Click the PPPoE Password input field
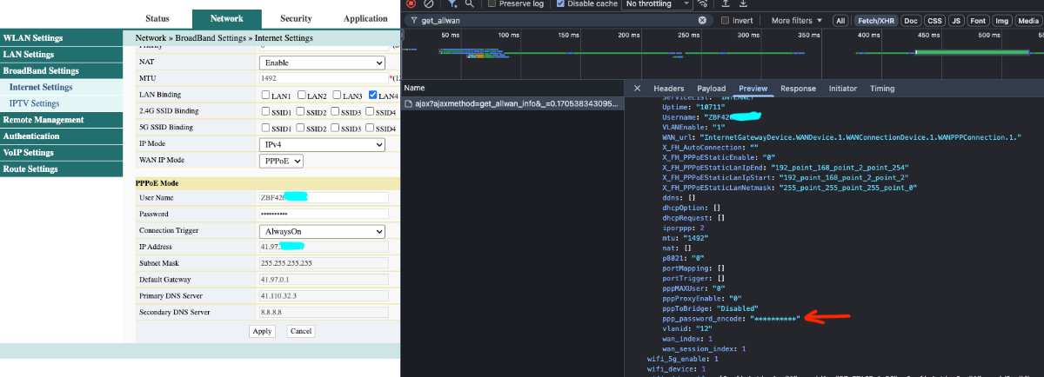The height and width of the screenshot is (377, 1044). (x=323, y=214)
